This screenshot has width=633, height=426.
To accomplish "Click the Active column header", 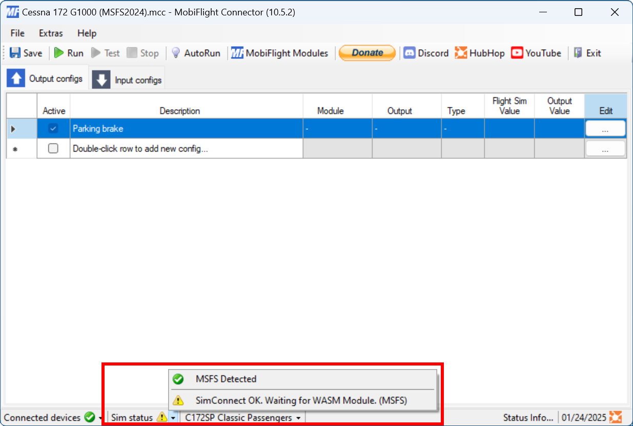I will coord(54,106).
